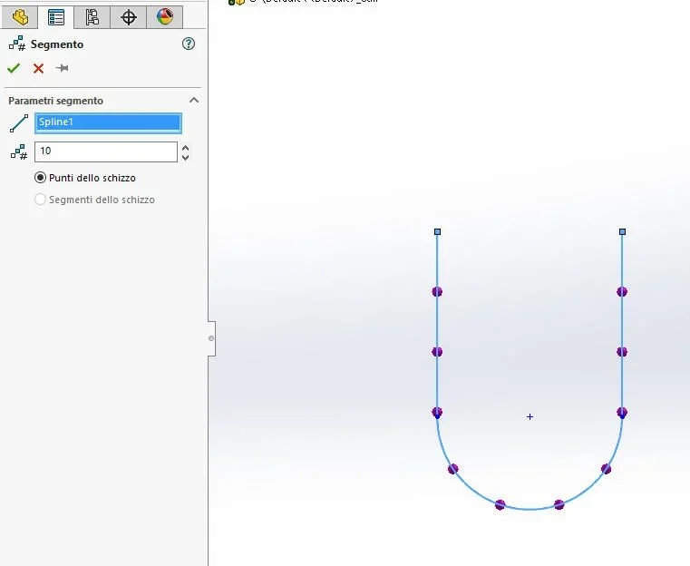Switch to the PropertyManager tab
The image size is (690, 566).
pos(56,17)
